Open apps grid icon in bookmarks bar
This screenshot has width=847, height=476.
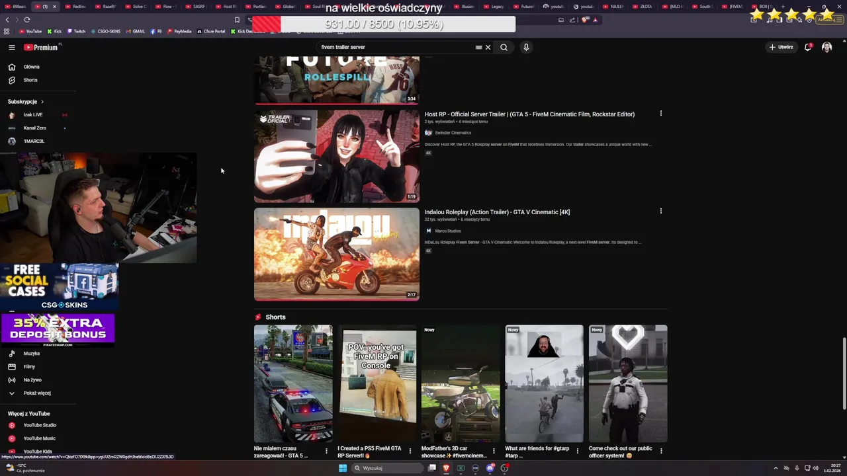click(x=7, y=31)
